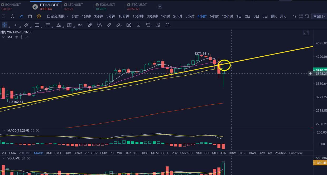Click the orange target icon in toolbar

pos(39,16)
